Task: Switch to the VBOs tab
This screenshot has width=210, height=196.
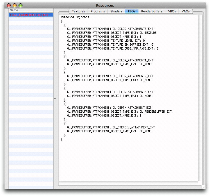Action: click(x=172, y=11)
